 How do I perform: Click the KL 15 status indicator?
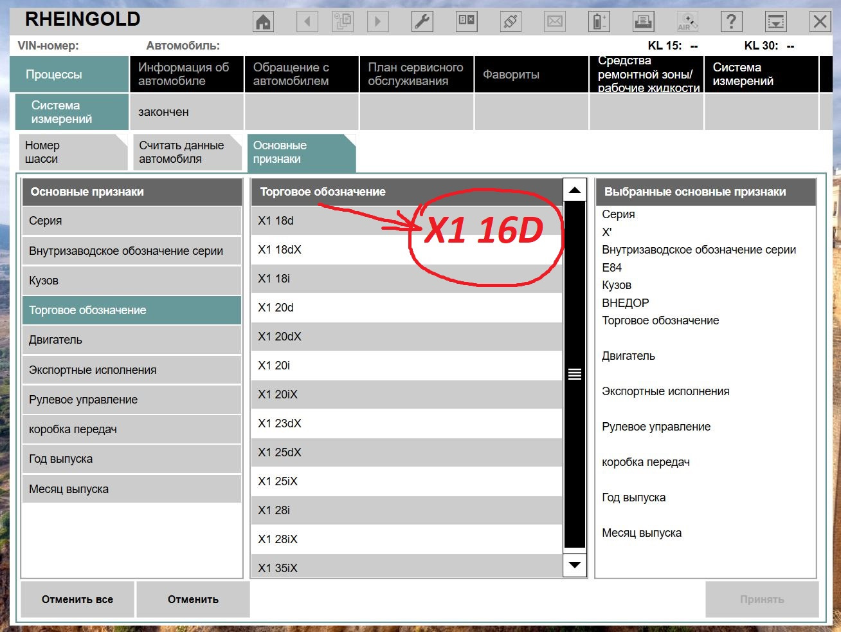(673, 46)
